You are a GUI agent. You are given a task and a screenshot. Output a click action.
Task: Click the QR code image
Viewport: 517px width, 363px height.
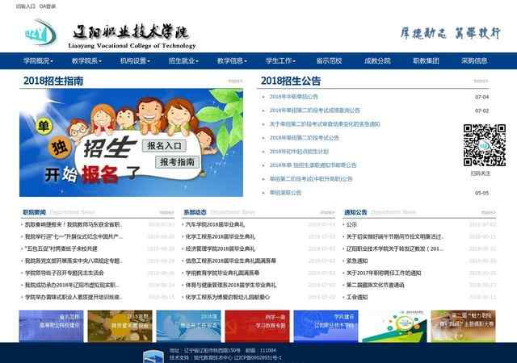pyautogui.click(x=485, y=145)
